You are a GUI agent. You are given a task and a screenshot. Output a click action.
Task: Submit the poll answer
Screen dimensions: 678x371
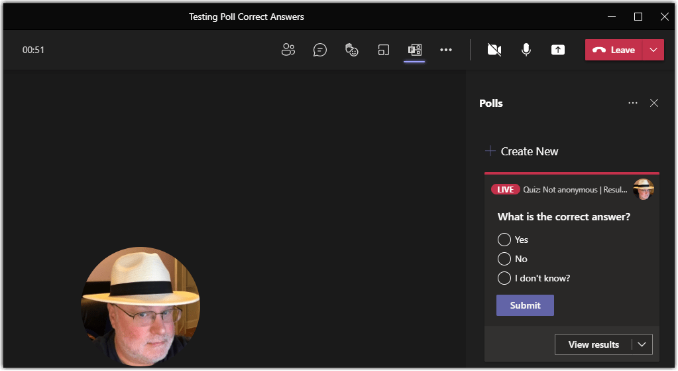click(x=525, y=305)
